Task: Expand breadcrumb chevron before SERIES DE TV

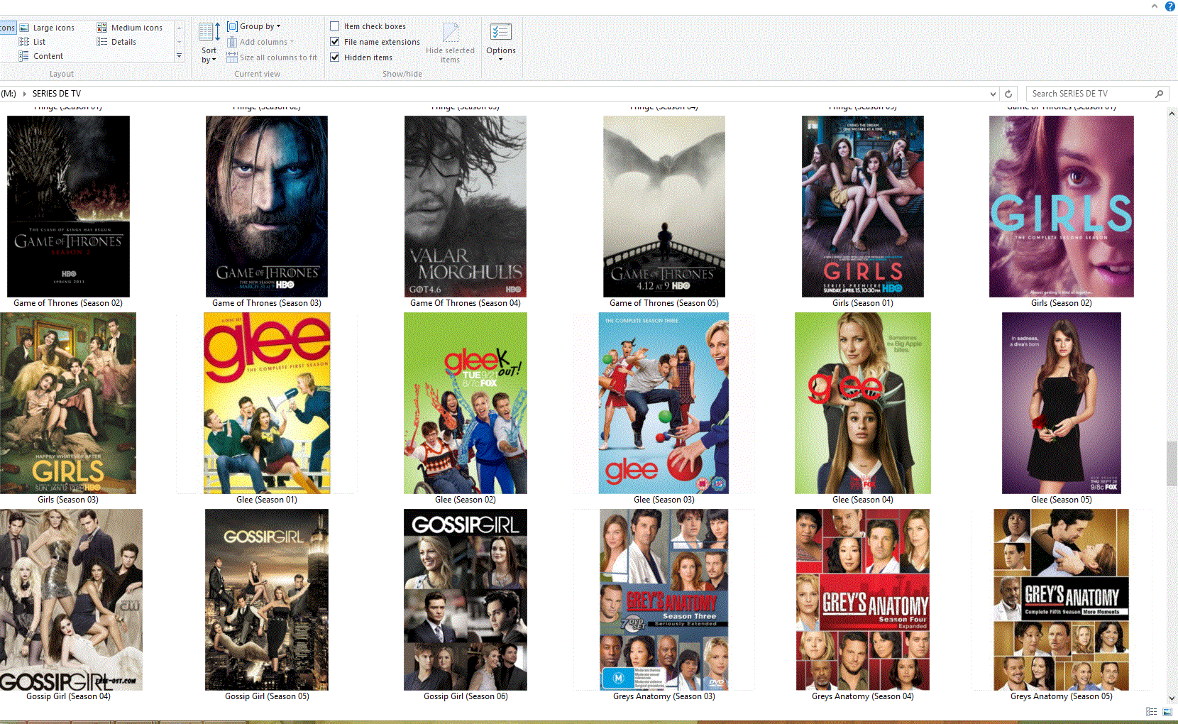Action: tap(25, 94)
